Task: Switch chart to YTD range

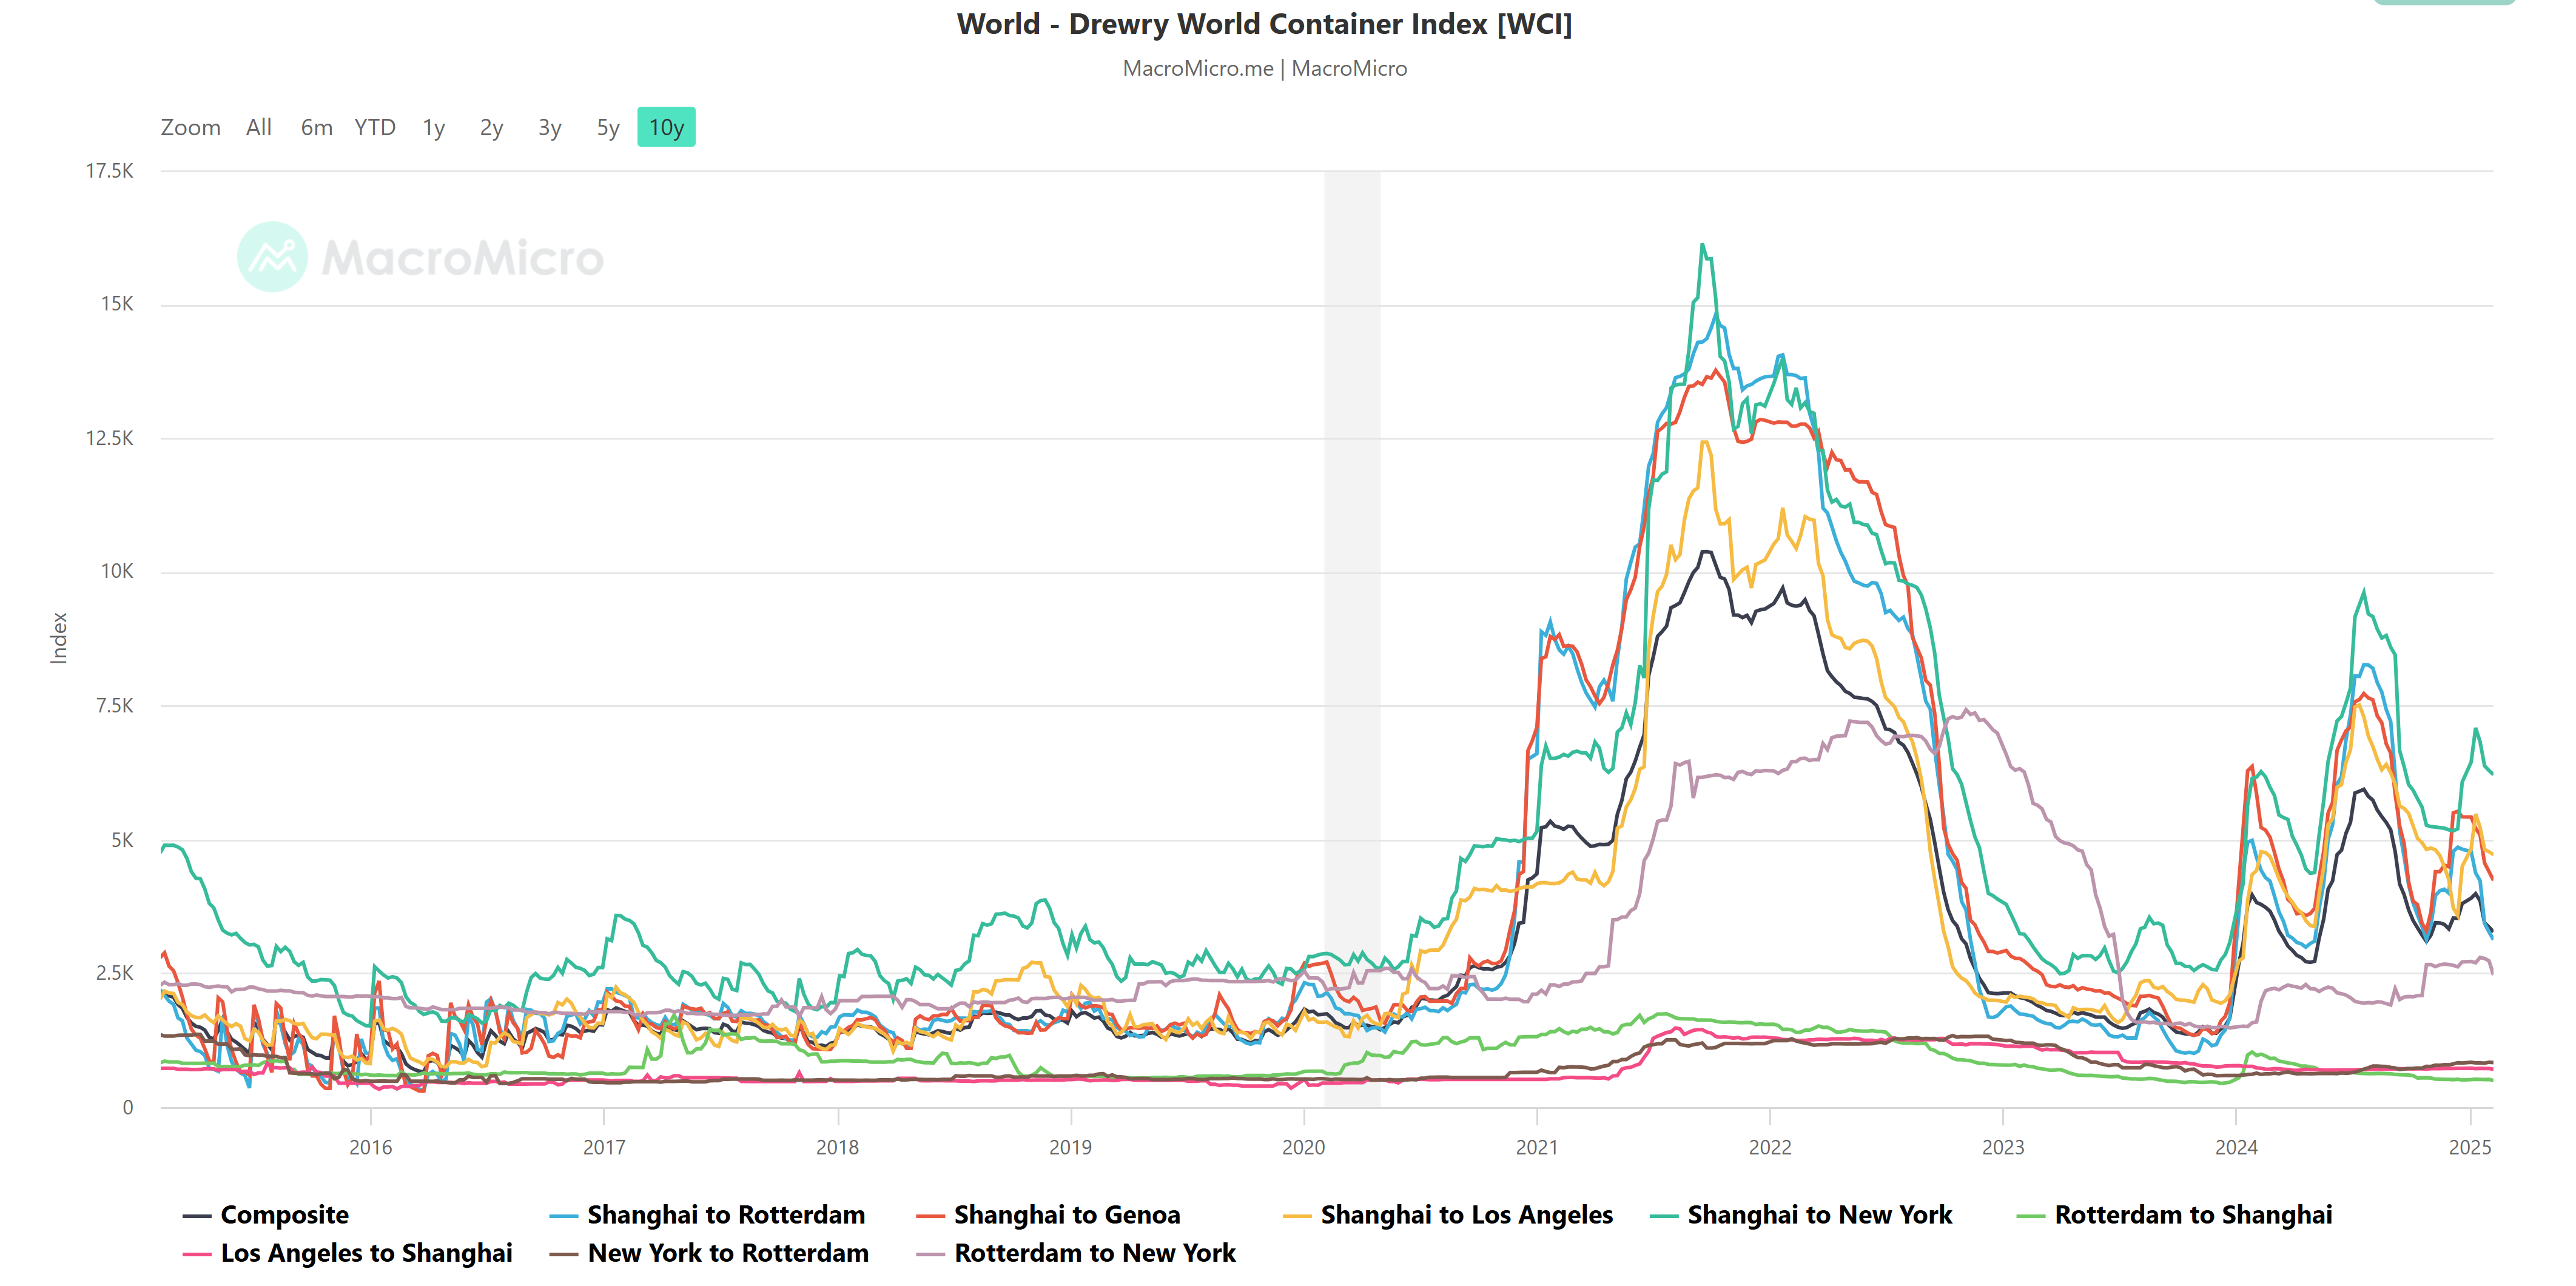Action: coord(375,127)
